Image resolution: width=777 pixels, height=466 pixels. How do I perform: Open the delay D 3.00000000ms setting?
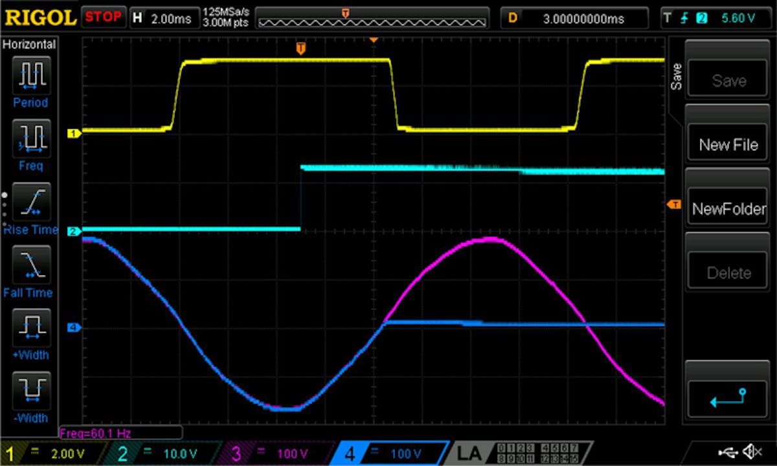click(575, 17)
